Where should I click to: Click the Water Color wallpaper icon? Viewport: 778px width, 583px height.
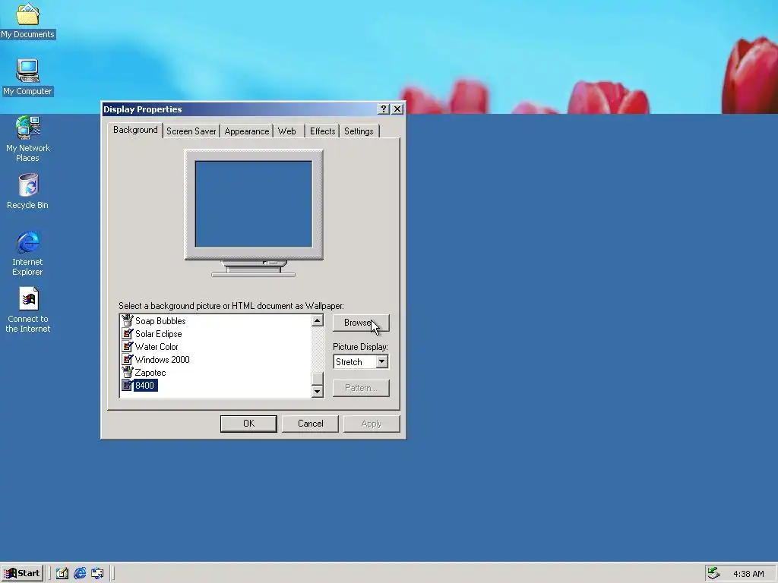pyautogui.click(x=128, y=346)
